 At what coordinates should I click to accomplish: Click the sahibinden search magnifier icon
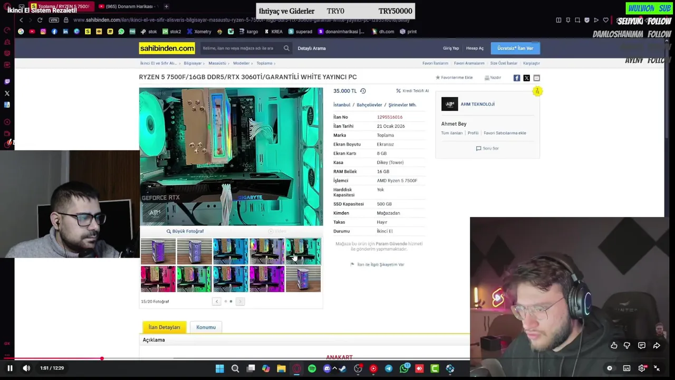click(x=286, y=48)
